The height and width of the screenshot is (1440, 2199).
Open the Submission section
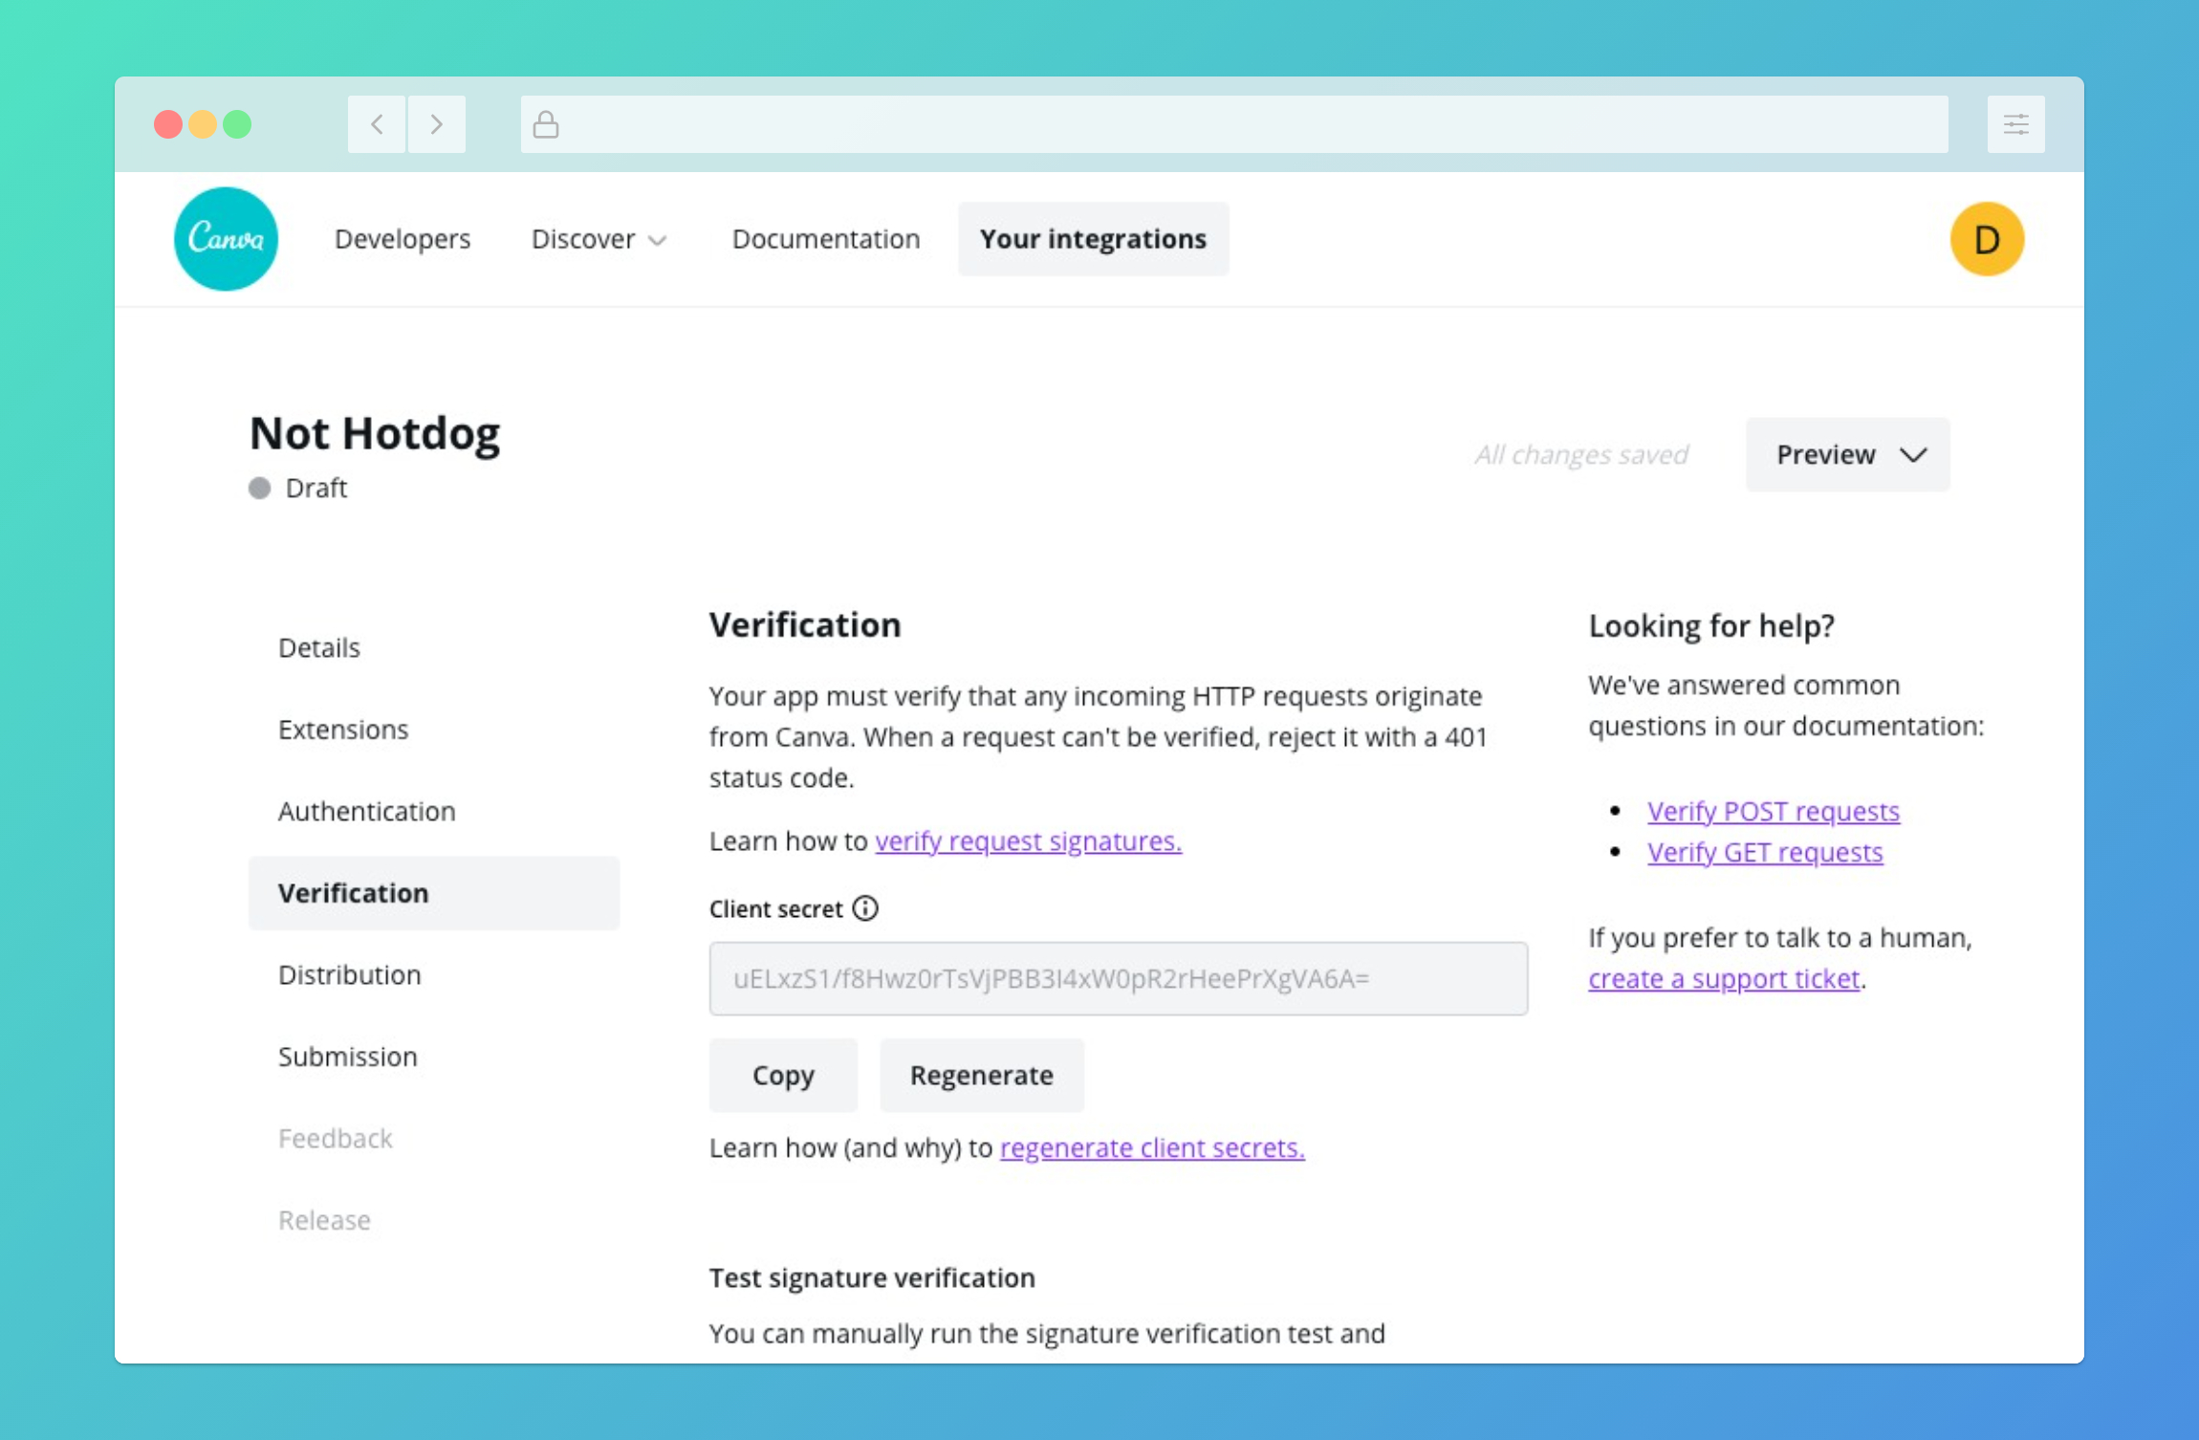(x=348, y=1057)
